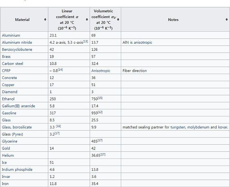
Task: Click the Ice material cell
Action: pyautogui.click(x=24, y=162)
